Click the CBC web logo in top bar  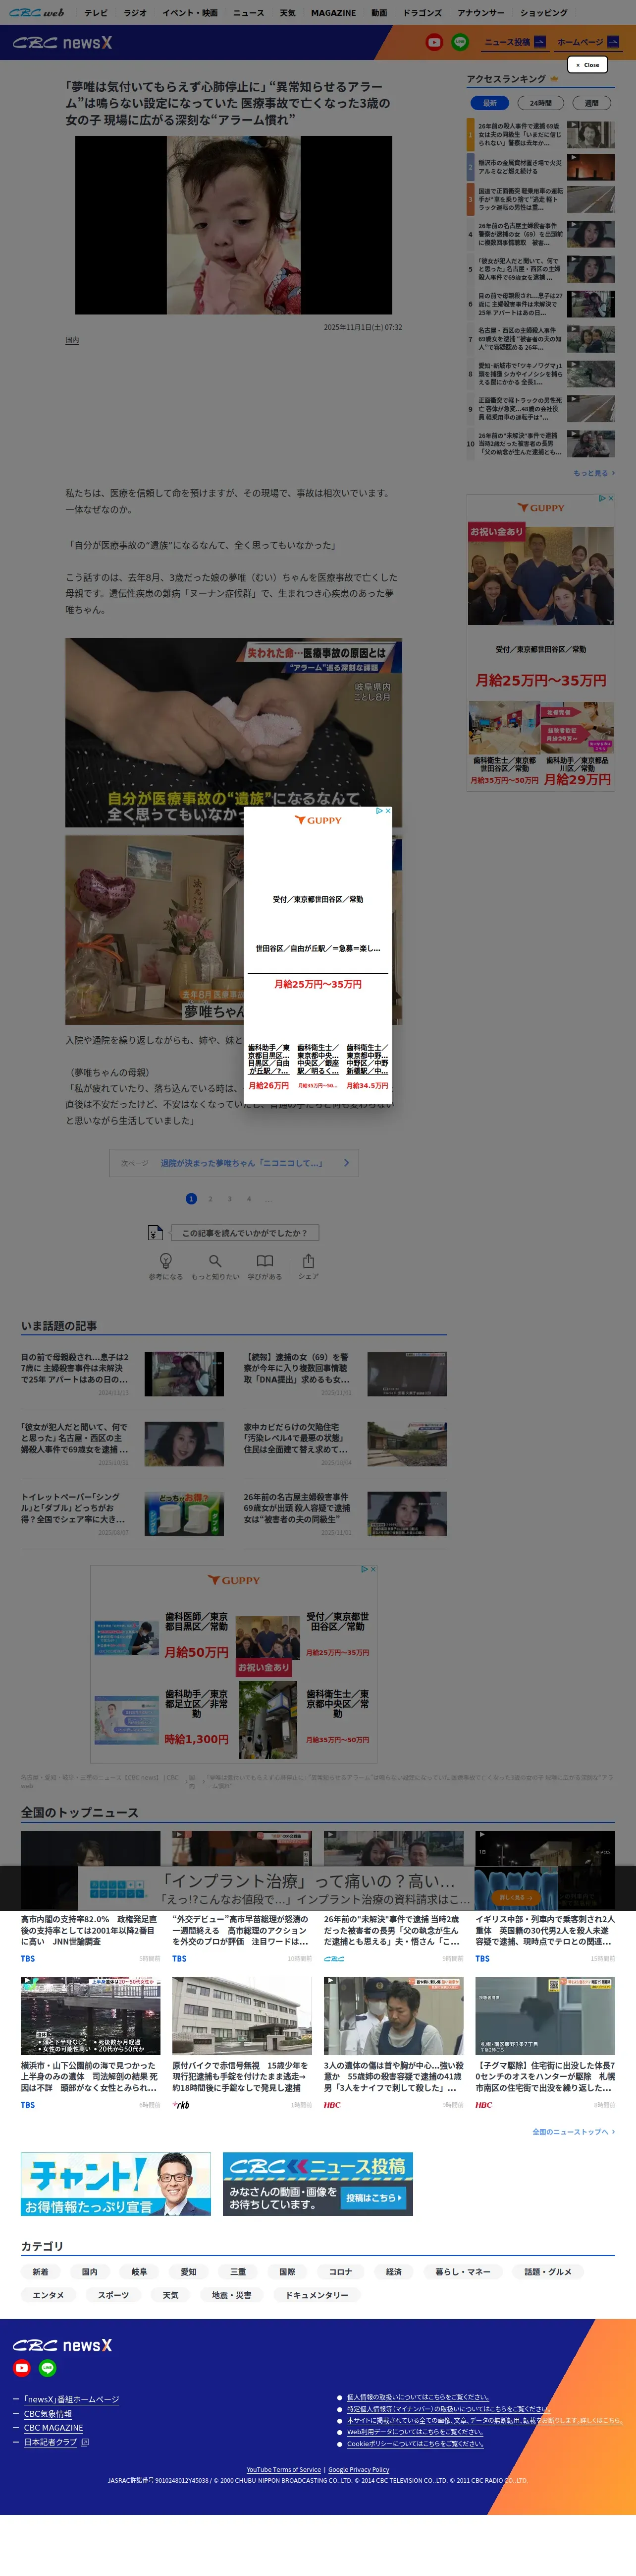tap(37, 13)
